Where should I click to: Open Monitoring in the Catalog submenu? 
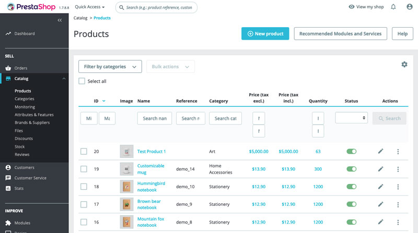25,107
